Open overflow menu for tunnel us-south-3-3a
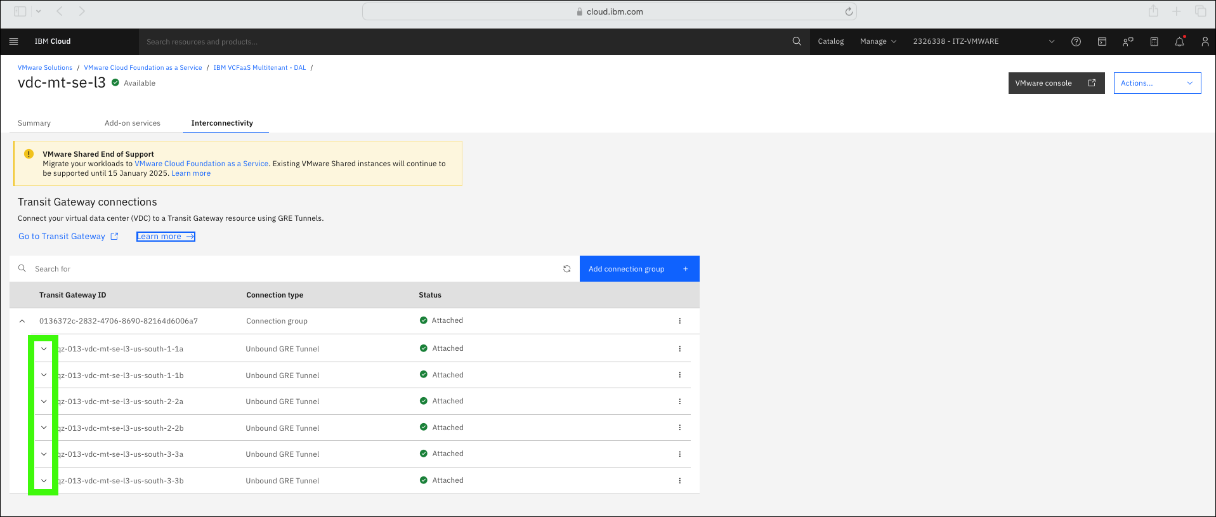This screenshot has height=517, width=1216. point(679,454)
